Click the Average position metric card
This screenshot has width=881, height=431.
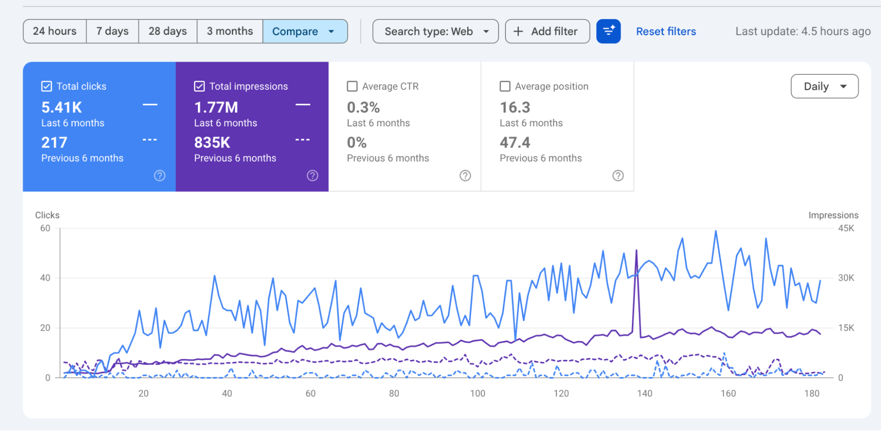point(558,126)
